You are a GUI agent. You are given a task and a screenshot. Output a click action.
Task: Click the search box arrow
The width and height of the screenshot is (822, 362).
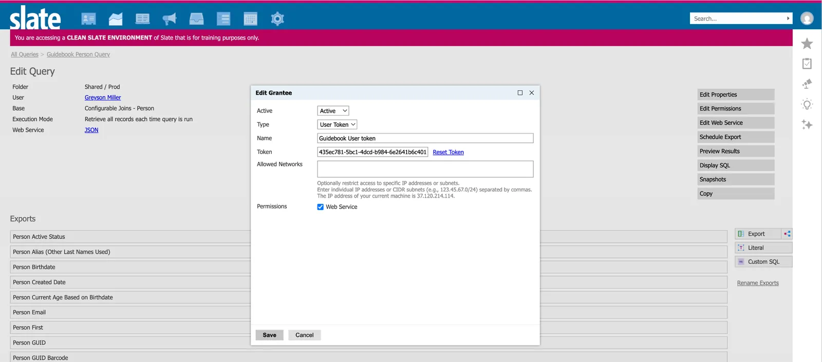[788, 18]
